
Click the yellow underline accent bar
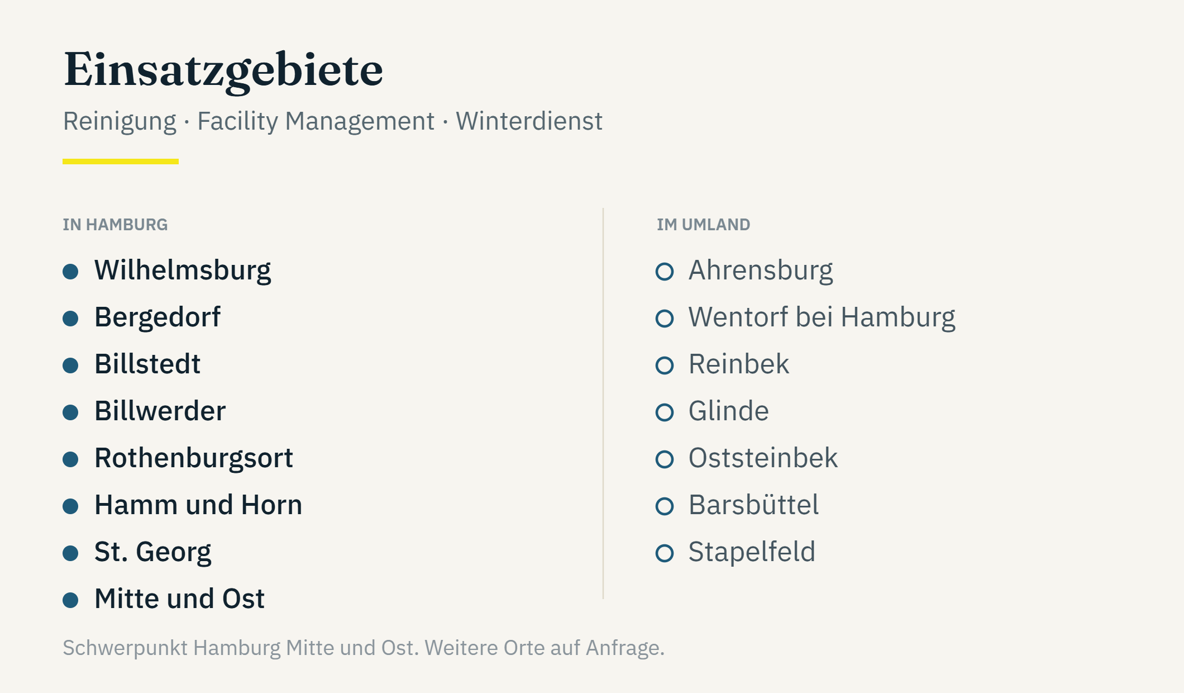tap(121, 162)
